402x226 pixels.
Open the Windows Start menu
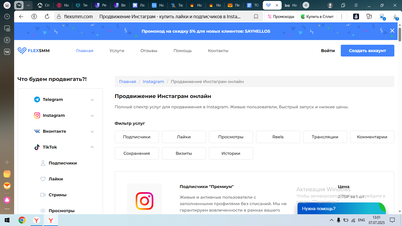[7, 220]
